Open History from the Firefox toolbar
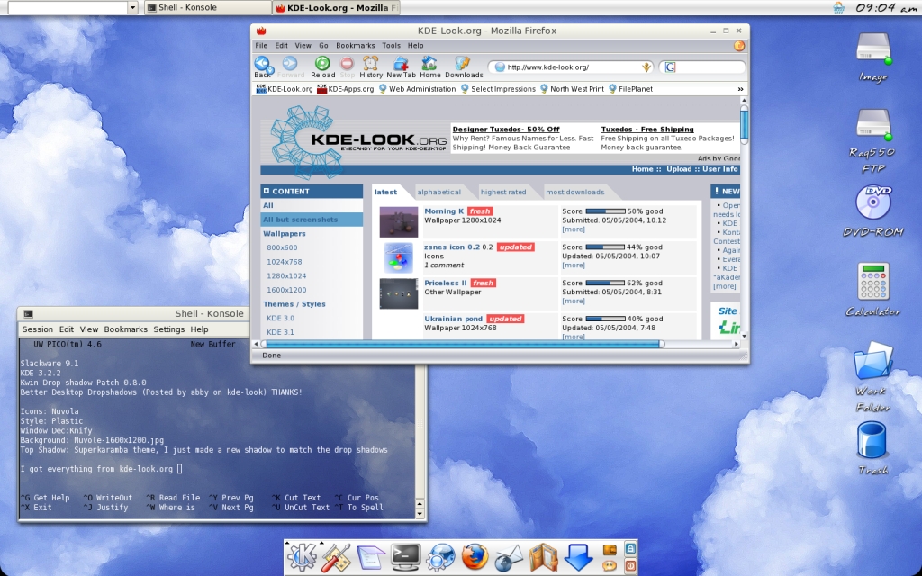The height and width of the screenshot is (576, 922). [x=370, y=67]
